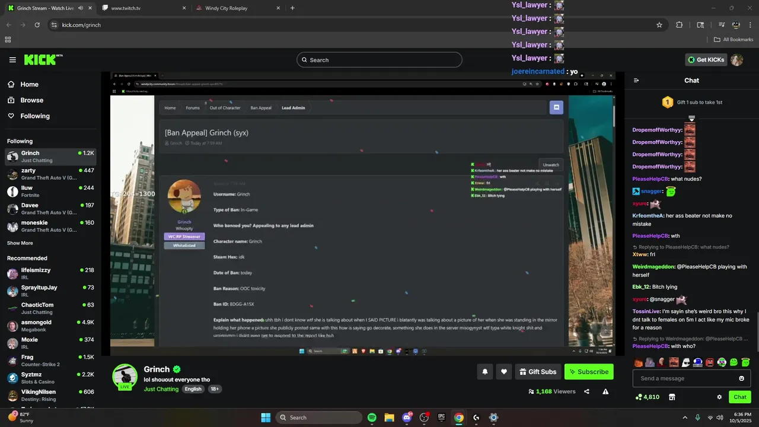Open the Chrome three-dot menu
Image resolution: width=759 pixels, height=427 pixels.
(x=750, y=25)
